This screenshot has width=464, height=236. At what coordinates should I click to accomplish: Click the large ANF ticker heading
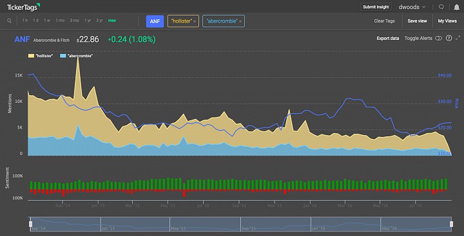pos(22,39)
